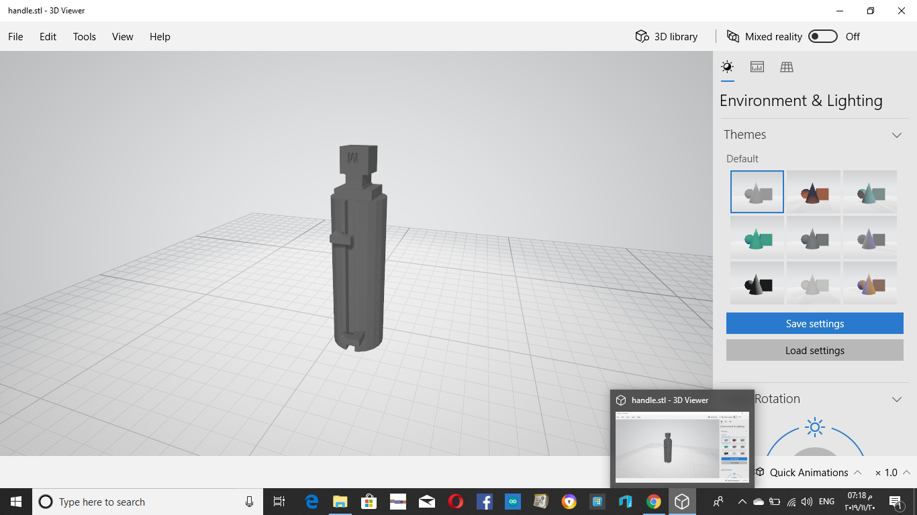Open the Mail app from taskbar

[x=427, y=502]
